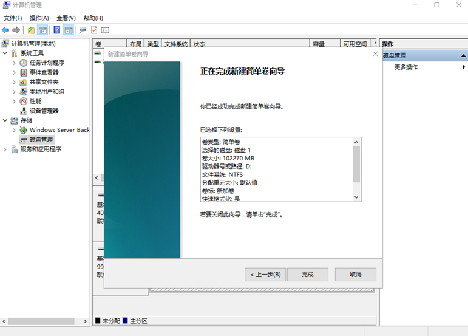468x336 pixels.
Task: Click the black 未分配 legend swatch
Action: click(x=98, y=321)
